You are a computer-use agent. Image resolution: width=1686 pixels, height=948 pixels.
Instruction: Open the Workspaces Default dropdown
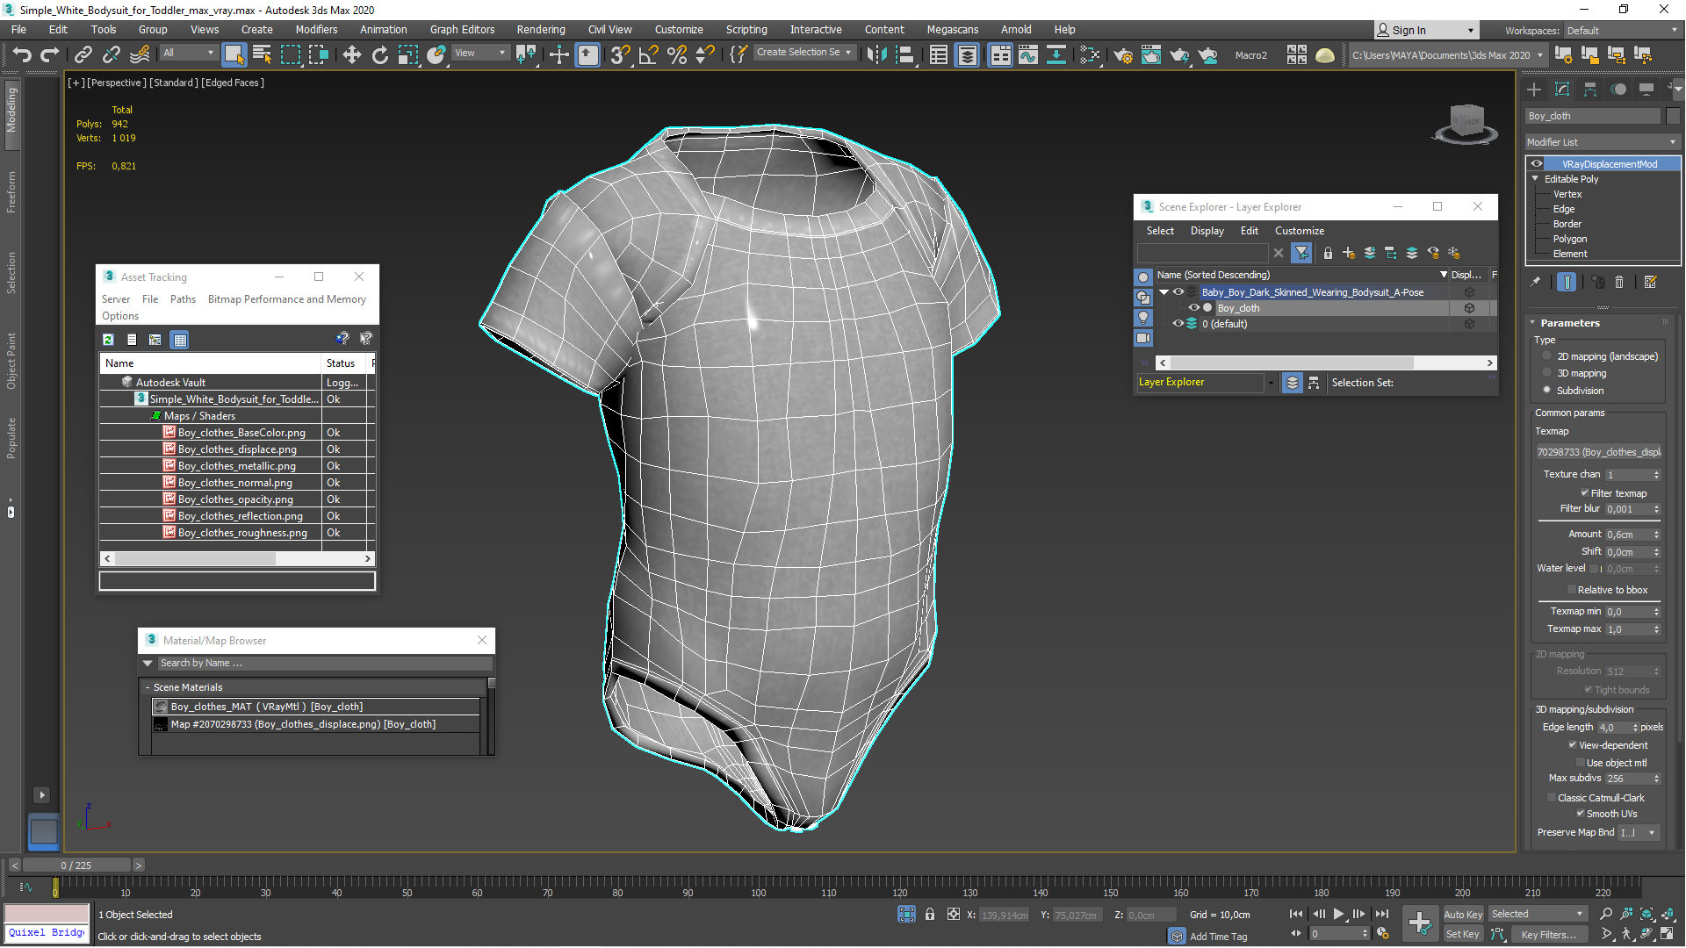[1623, 31]
